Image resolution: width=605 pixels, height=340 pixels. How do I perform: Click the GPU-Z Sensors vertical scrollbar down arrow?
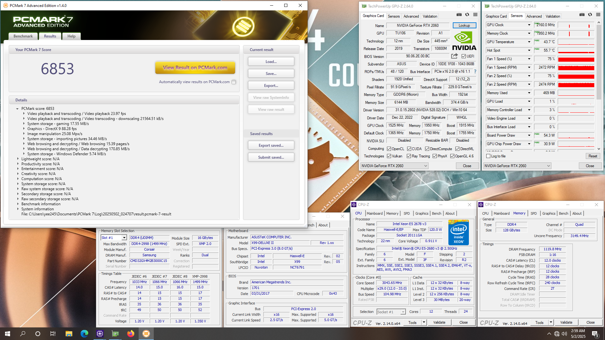[599, 149]
